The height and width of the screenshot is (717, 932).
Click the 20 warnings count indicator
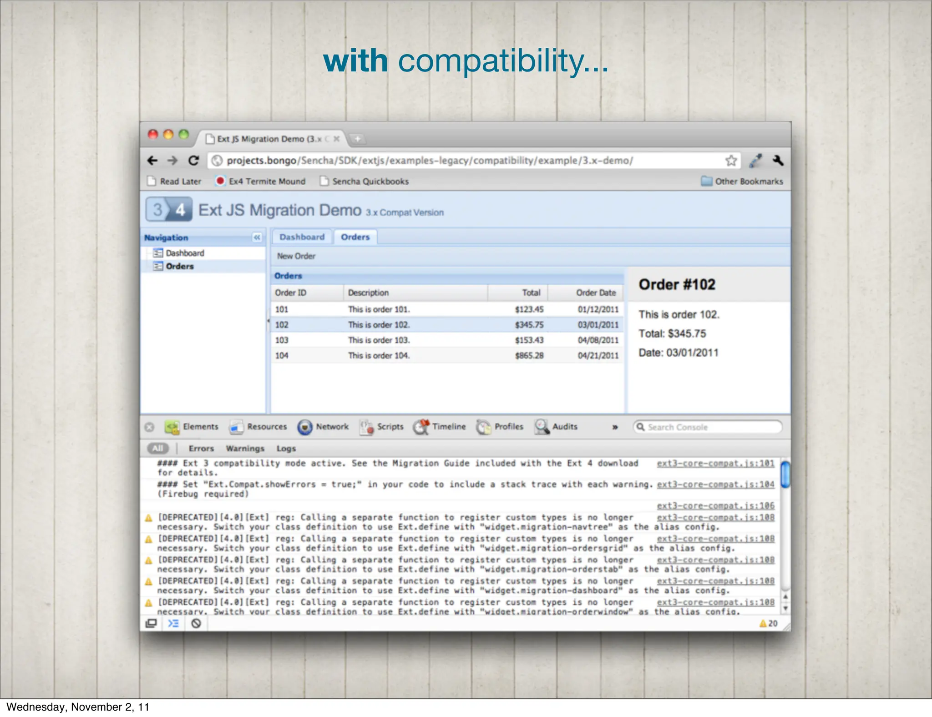point(768,623)
